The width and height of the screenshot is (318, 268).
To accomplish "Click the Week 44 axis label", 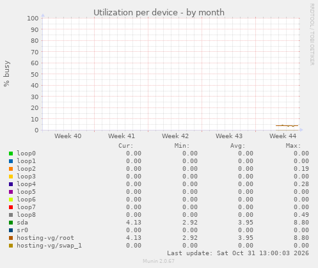I will click(283, 136).
